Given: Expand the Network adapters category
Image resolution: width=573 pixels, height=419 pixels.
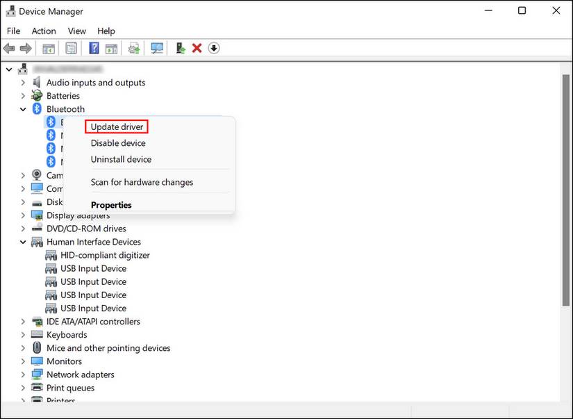Looking at the screenshot, I should tap(23, 375).
